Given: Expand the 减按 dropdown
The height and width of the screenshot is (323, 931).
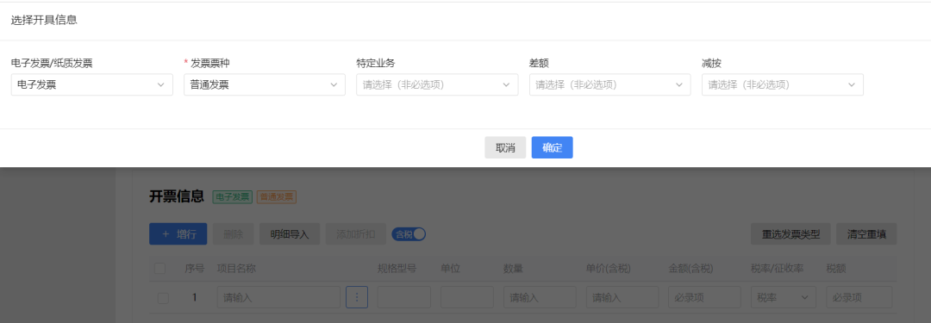Looking at the screenshot, I should [x=783, y=85].
